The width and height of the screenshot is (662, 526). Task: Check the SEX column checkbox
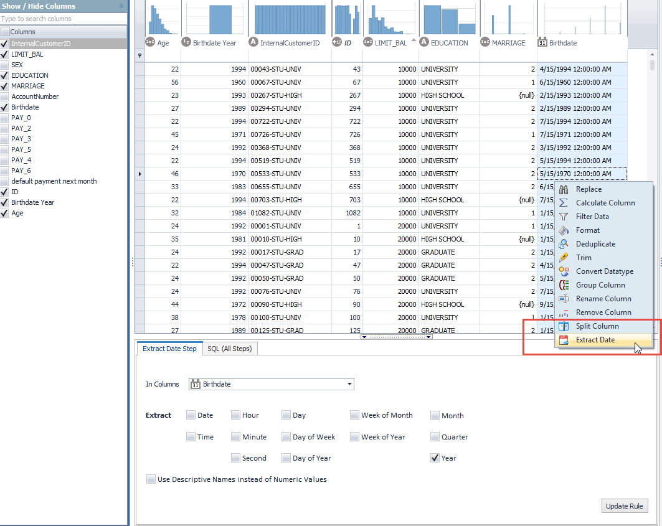click(4, 65)
